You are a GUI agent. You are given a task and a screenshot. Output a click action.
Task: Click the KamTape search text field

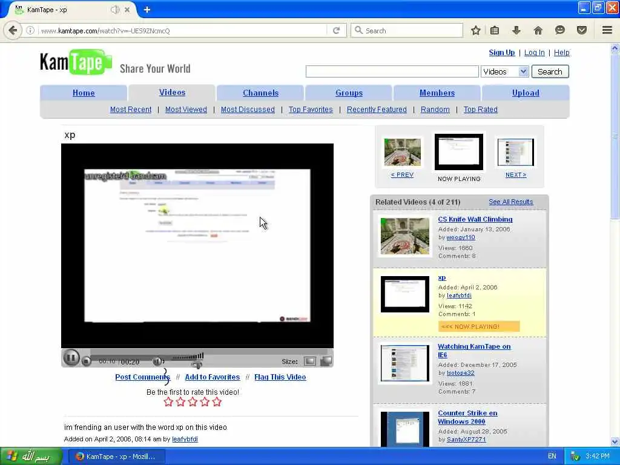click(392, 71)
